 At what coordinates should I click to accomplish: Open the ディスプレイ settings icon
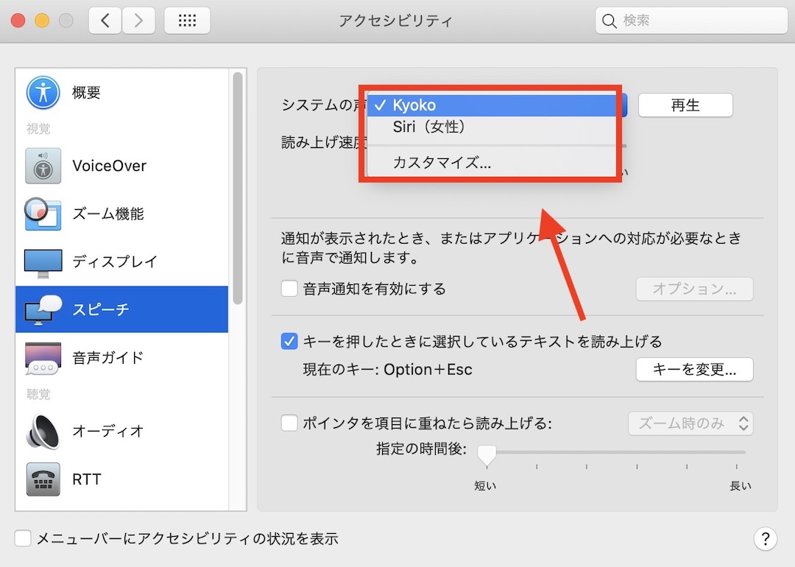click(43, 261)
